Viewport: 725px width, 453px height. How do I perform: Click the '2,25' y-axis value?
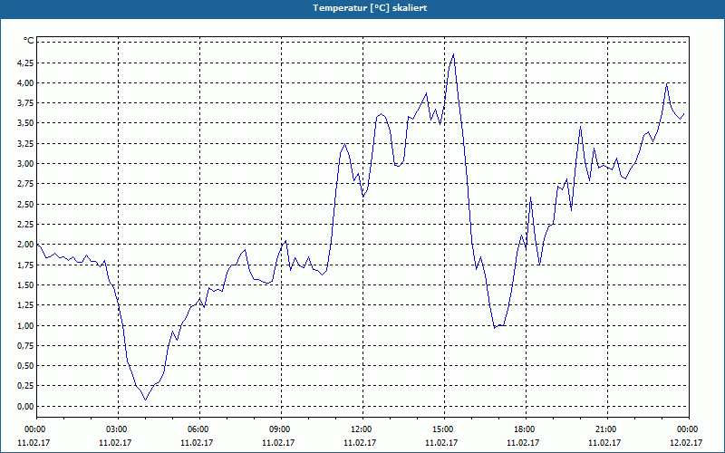click(x=25, y=224)
